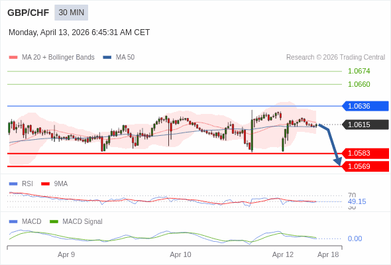Click the RSI value 49.15
The height and width of the screenshot is (265, 391).
click(357, 201)
